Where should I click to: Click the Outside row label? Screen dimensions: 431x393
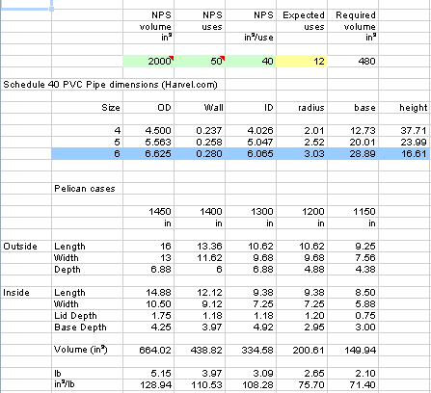click(x=20, y=247)
